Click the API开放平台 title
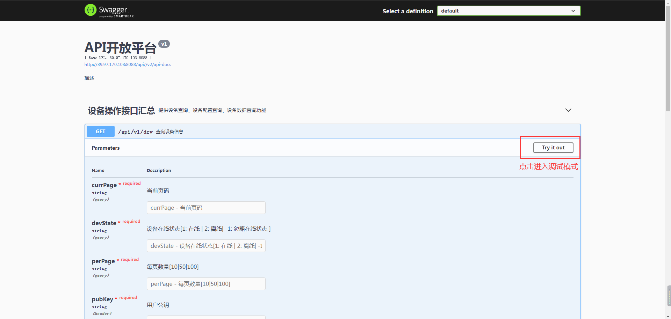 pyautogui.click(x=121, y=48)
